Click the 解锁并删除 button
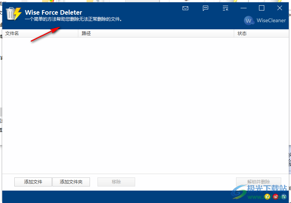This screenshot has width=291, height=203. [x=259, y=182]
